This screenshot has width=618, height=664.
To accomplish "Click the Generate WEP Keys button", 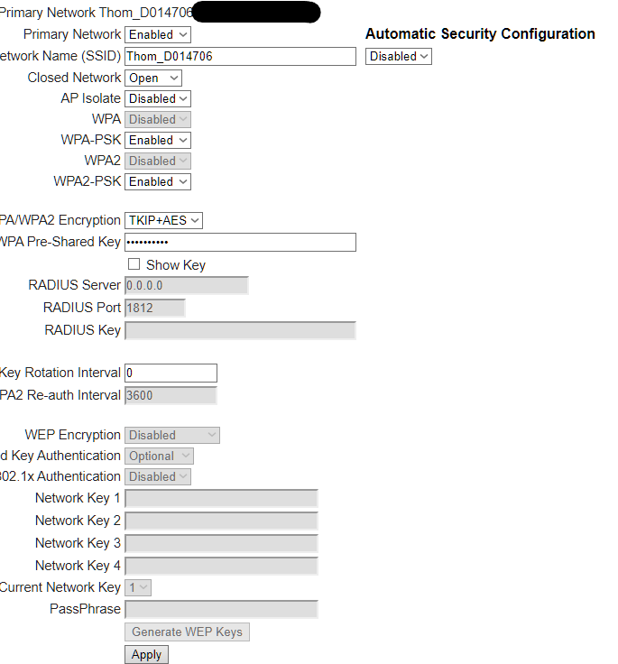I will pos(187,632).
